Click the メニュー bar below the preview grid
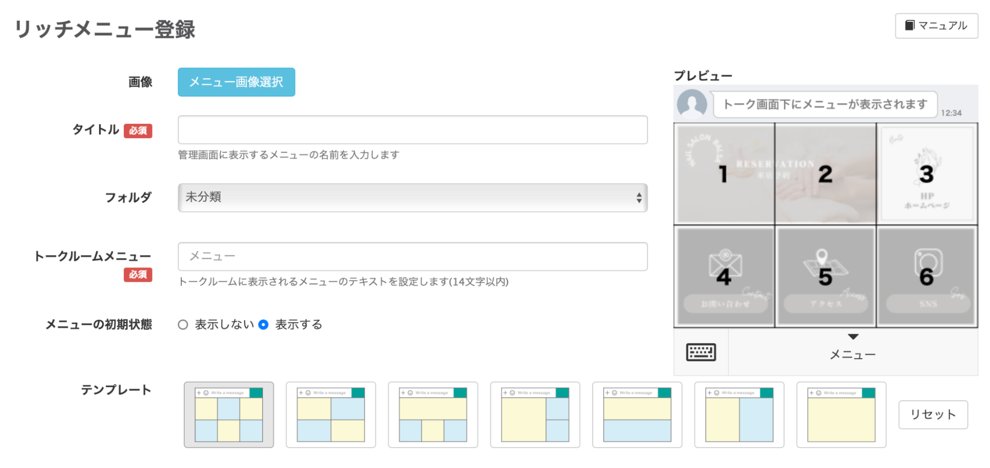 [x=851, y=353]
